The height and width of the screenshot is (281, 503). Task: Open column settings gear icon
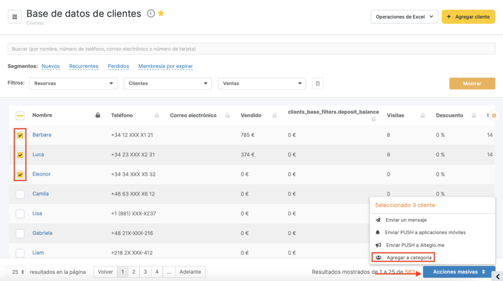[494, 115]
